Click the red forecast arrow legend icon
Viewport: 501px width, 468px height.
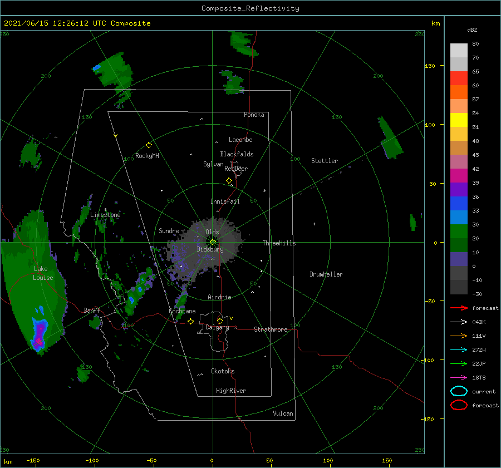(x=459, y=308)
